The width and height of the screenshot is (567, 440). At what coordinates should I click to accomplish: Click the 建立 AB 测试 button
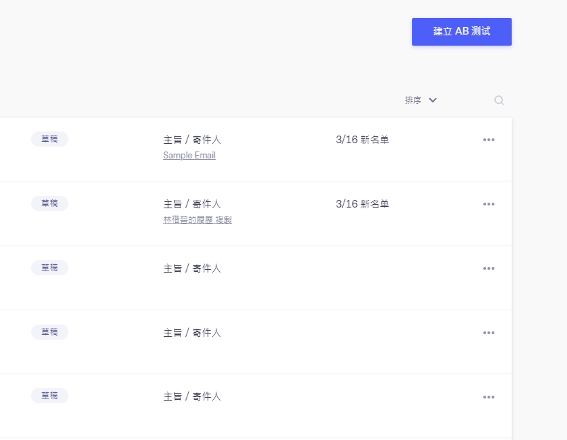coord(461,32)
